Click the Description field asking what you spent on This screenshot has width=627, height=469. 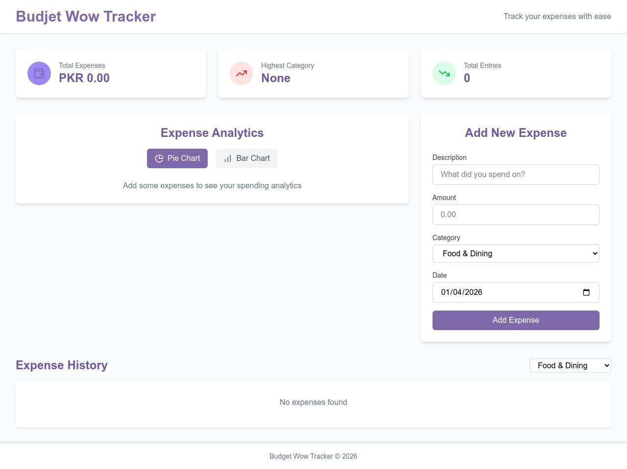tap(516, 174)
